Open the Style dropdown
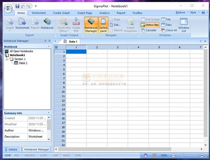The image size is (210, 160). (195, 13)
